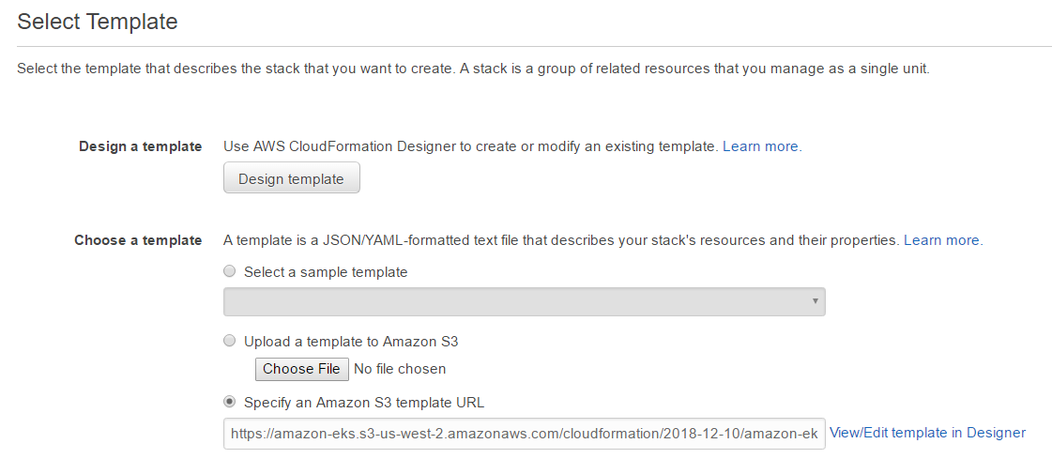
Task: Open Learn more link about JSON/YAML templates
Action: 942,240
